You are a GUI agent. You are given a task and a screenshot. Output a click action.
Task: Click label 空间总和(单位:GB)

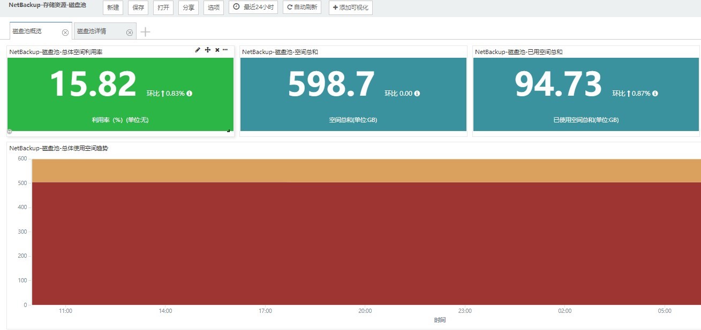pyautogui.click(x=353, y=120)
